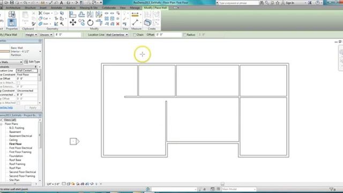This screenshot has width=343, height=193.
Task: Enable the Chain checkbox in options bar
Action: tap(135, 35)
